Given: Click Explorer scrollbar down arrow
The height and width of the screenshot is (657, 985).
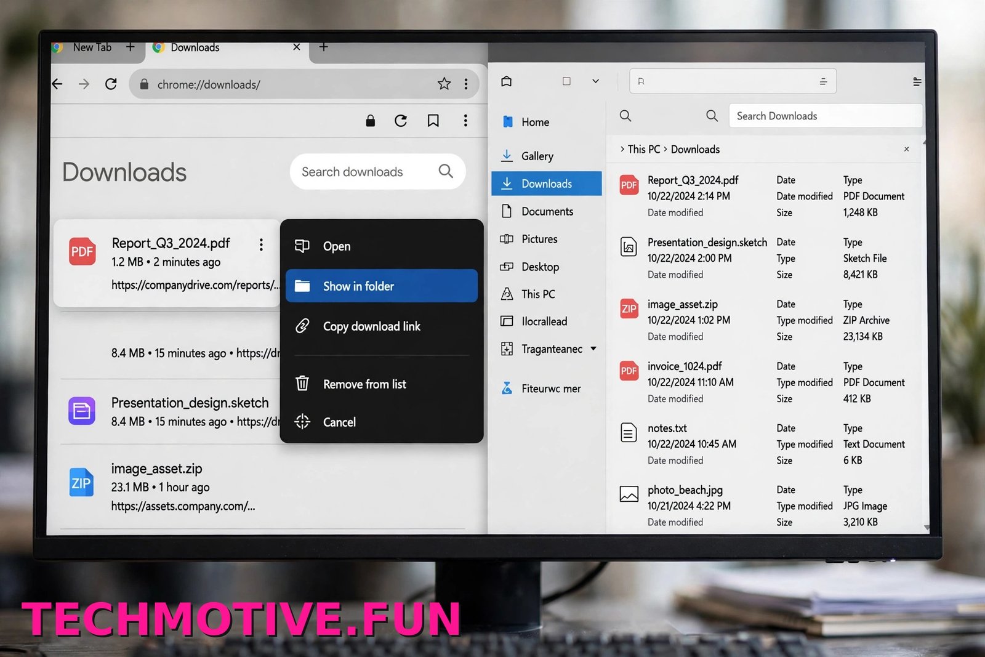Looking at the screenshot, I should [x=927, y=527].
